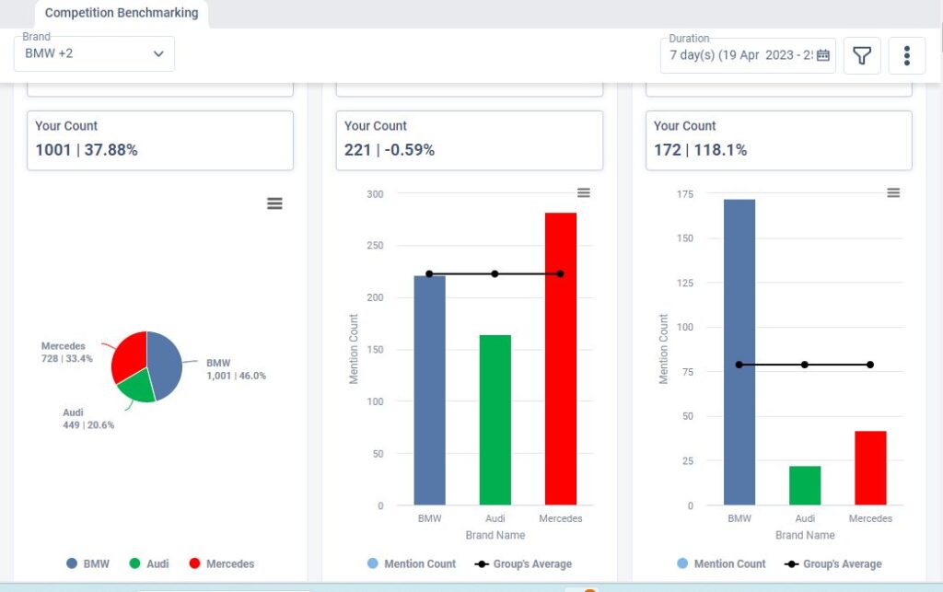
Task: Toggle Mention Count legend in right chart
Action: tap(721, 563)
